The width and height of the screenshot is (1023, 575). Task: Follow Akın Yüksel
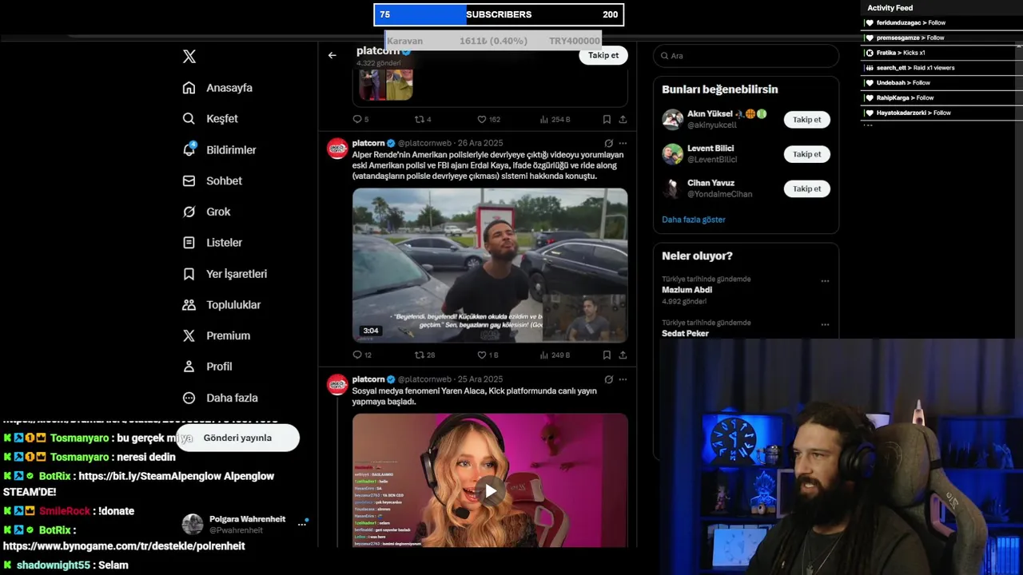pos(806,120)
